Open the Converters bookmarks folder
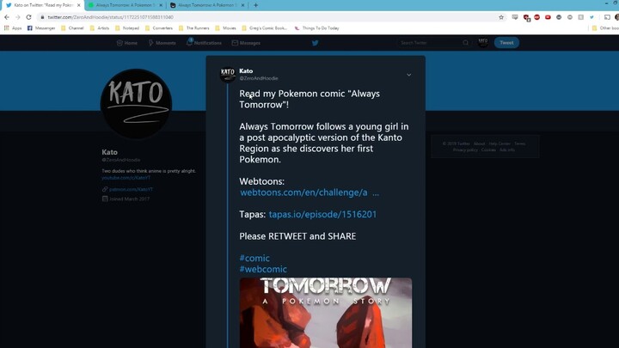 (x=159, y=28)
